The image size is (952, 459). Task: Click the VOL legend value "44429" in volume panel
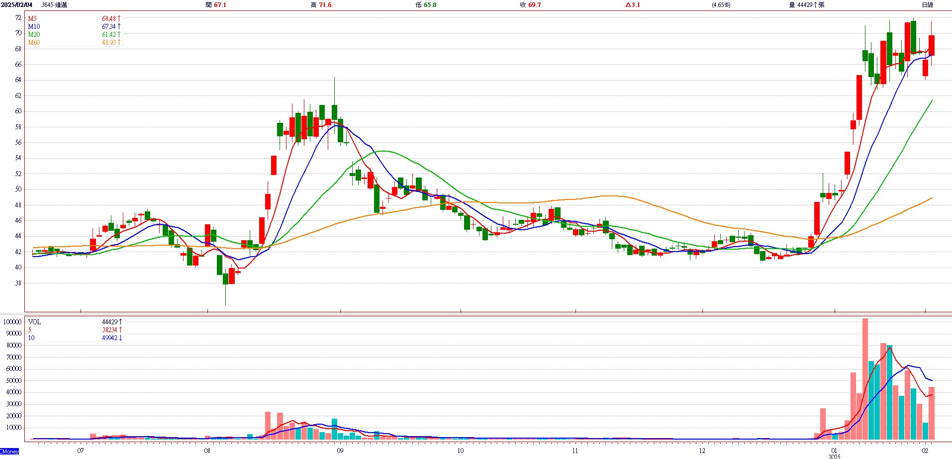click(110, 322)
